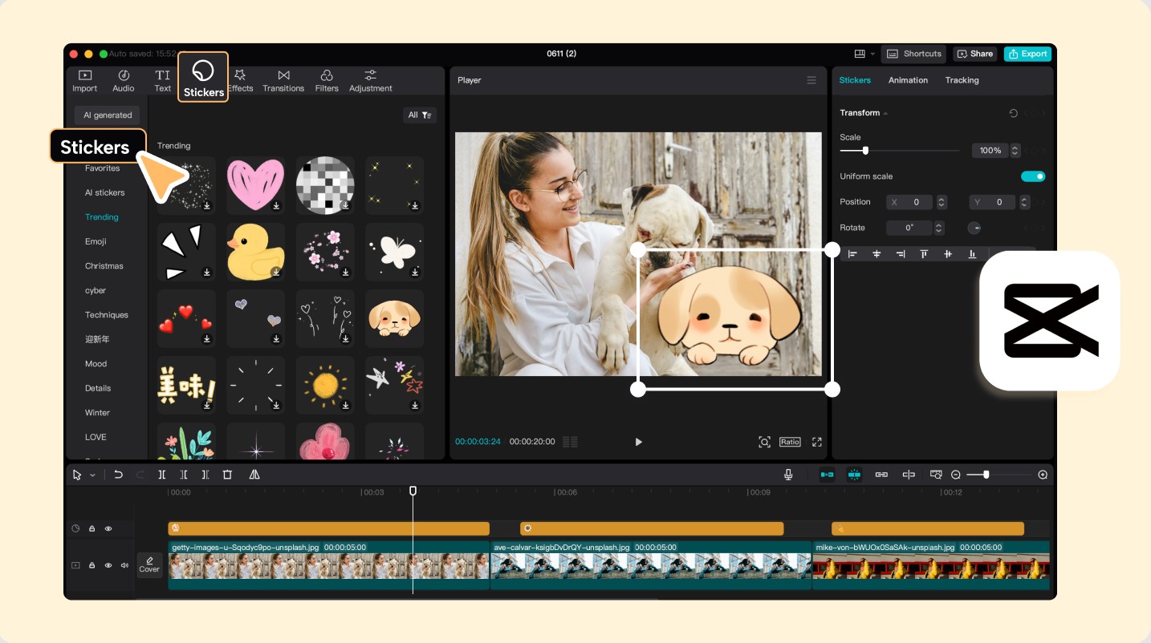This screenshot has height=643, width=1151.
Task: Adjust the Scale slider handle
Action: click(865, 151)
